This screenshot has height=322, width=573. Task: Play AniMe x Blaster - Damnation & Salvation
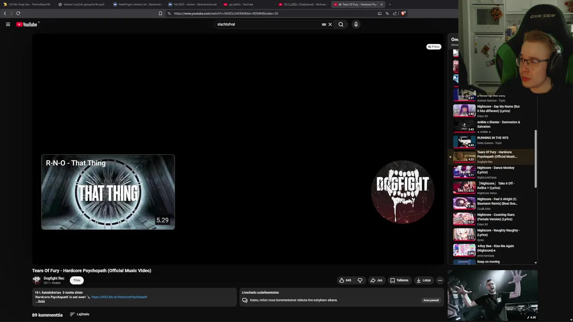(x=492, y=126)
